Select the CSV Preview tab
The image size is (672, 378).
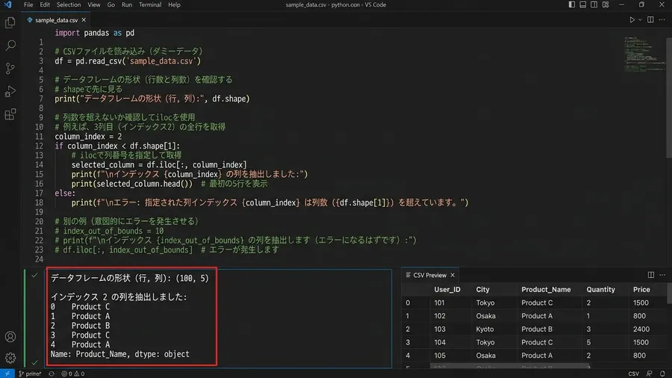[x=429, y=275]
